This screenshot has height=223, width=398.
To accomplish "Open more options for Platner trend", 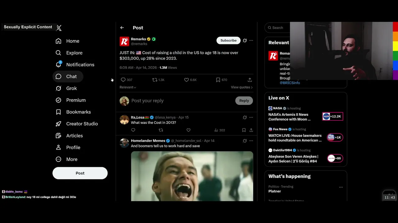I will pyautogui.click(x=341, y=187).
